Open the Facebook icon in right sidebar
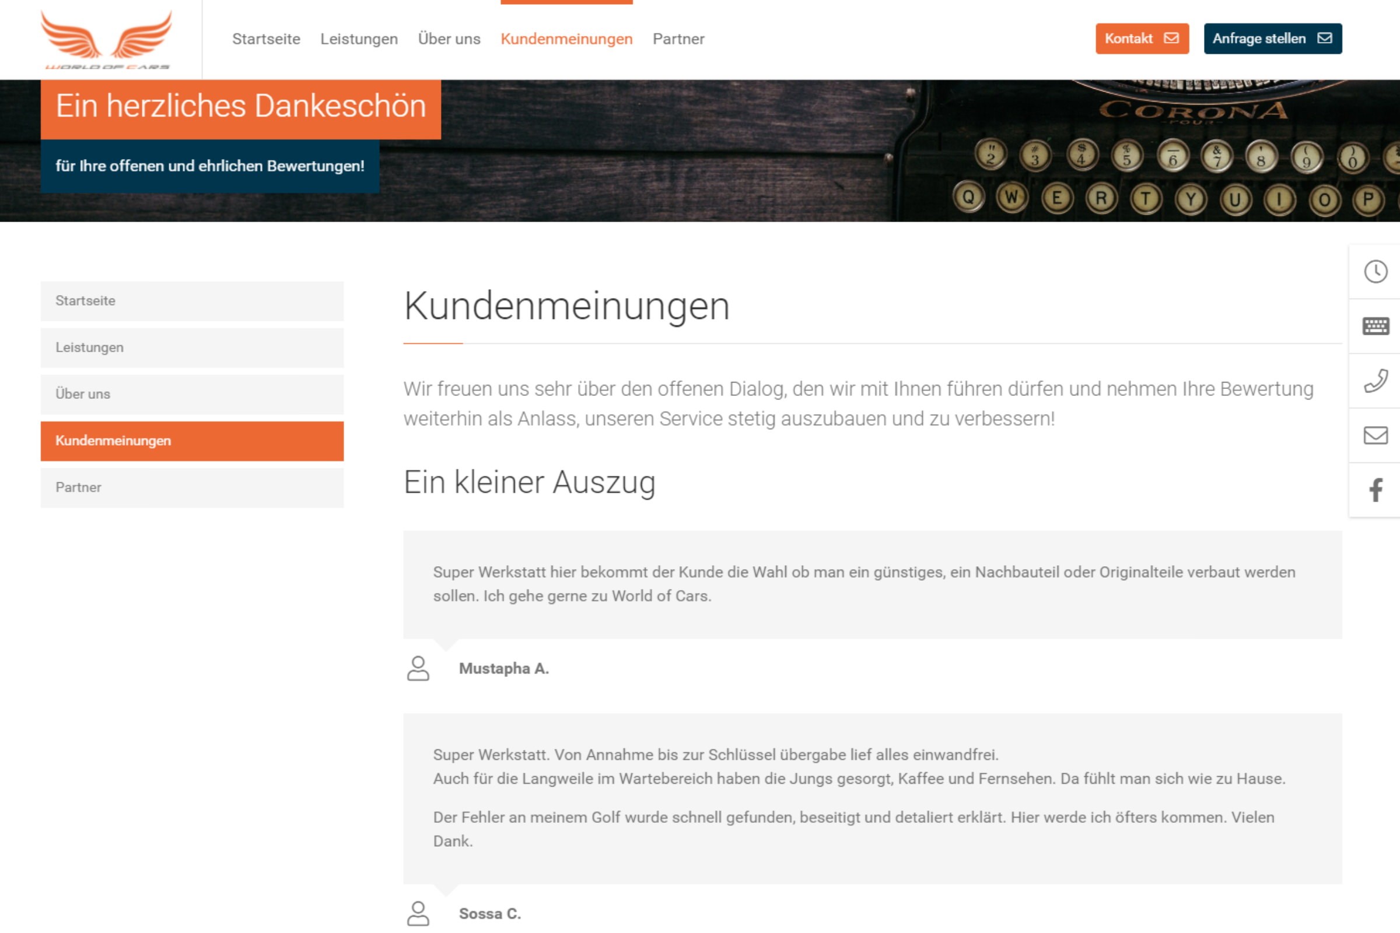The height and width of the screenshot is (933, 1400). tap(1375, 490)
